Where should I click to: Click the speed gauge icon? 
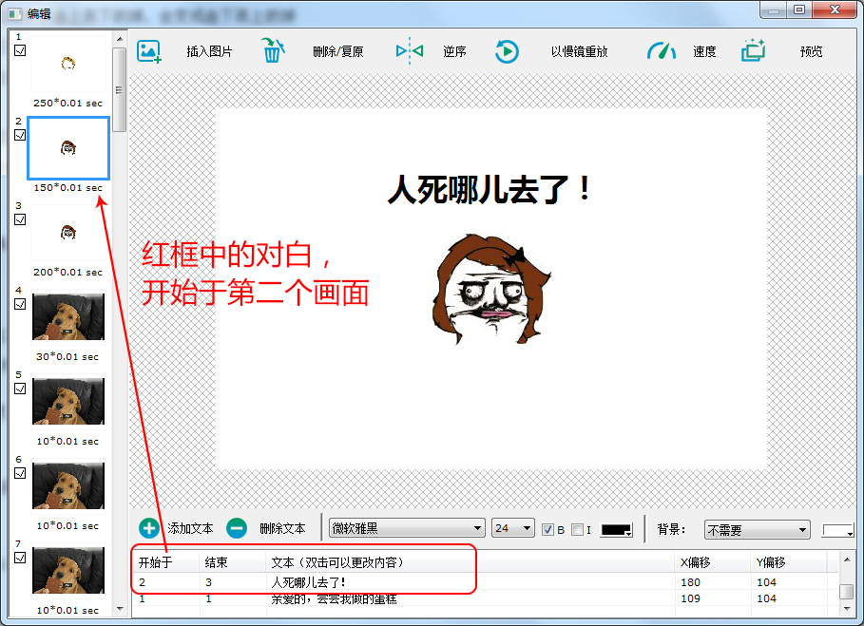tap(662, 50)
